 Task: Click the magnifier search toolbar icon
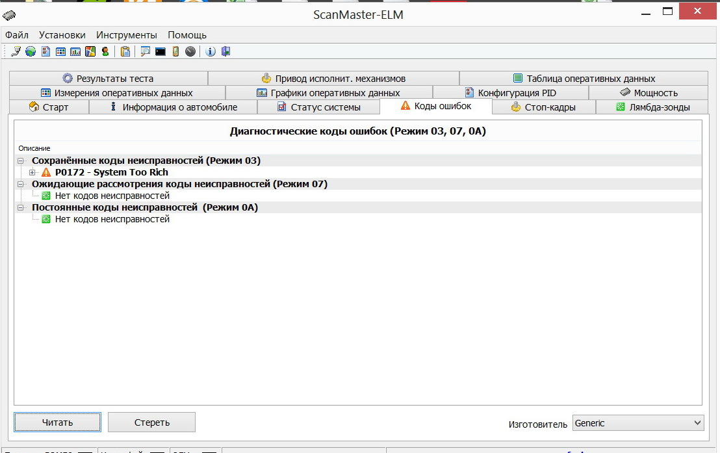click(145, 51)
